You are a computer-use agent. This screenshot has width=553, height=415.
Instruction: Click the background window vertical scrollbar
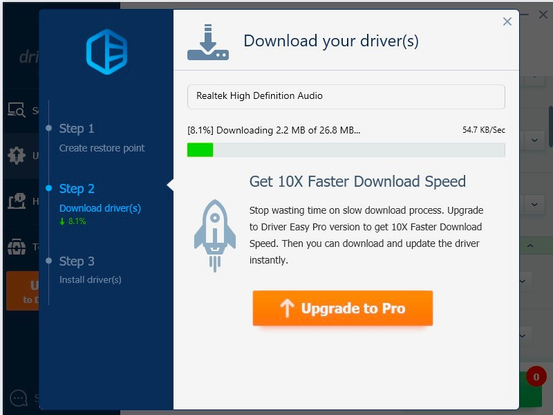pos(550,127)
